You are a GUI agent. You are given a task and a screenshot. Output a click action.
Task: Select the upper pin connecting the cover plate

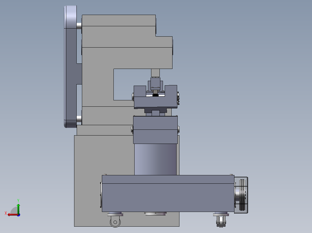click(79, 26)
